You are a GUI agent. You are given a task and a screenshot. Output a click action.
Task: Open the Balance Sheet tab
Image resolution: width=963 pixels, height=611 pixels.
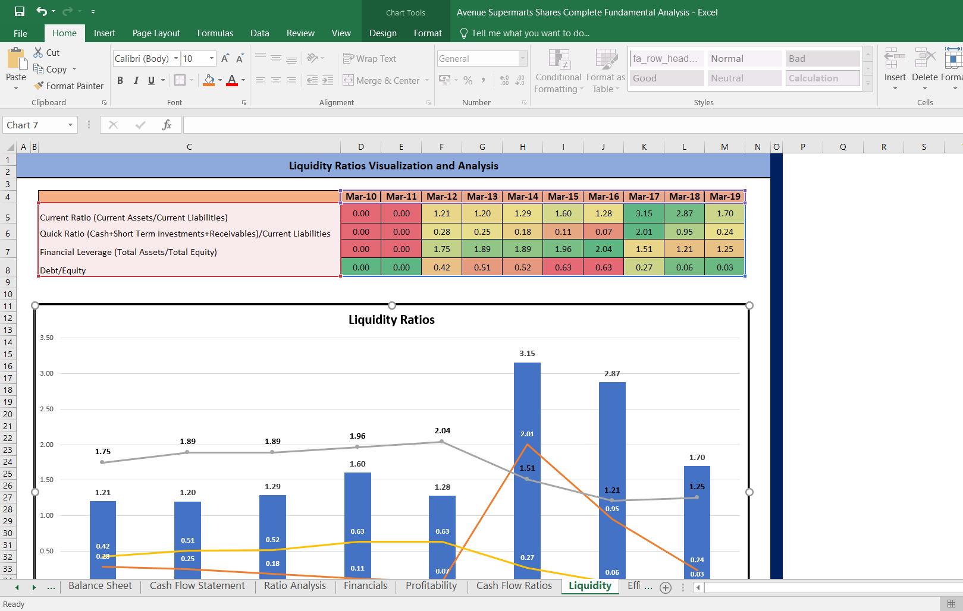pyautogui.click(x=100, y=586)
